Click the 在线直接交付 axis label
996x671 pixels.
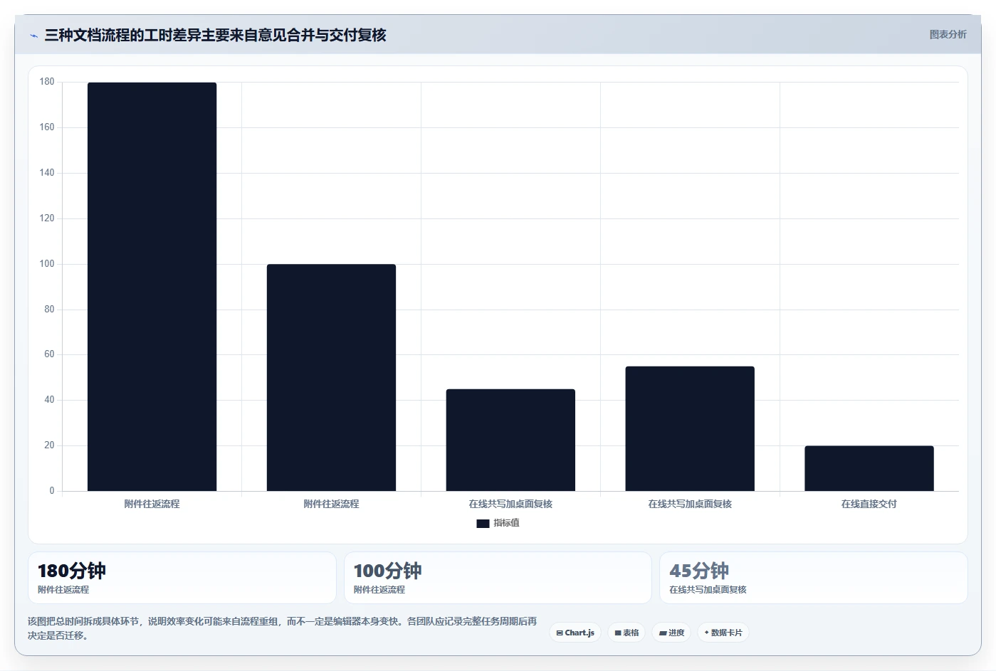coord(869,504)
